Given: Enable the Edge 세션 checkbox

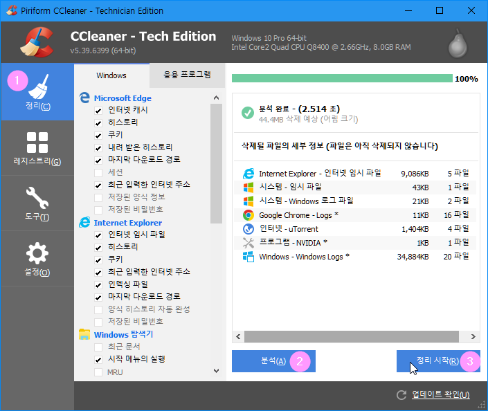Looking at the screenshot, I should (98, 173).
